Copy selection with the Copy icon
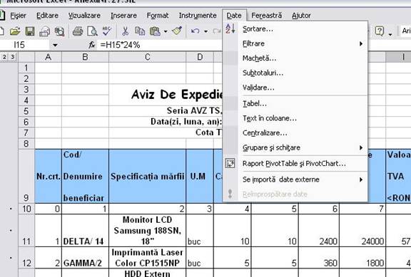The width and height of the screenshot is (411, 277). point(140,31)
